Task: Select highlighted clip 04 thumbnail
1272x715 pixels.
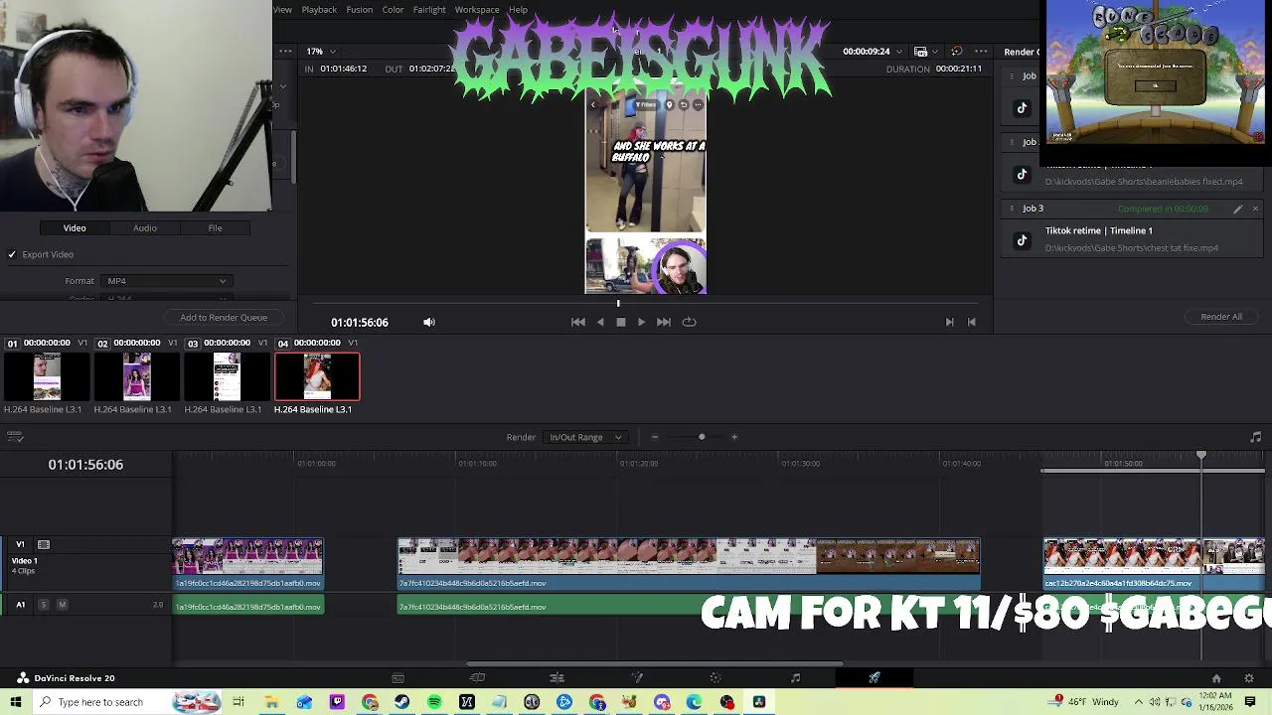Action: point(317,376)
